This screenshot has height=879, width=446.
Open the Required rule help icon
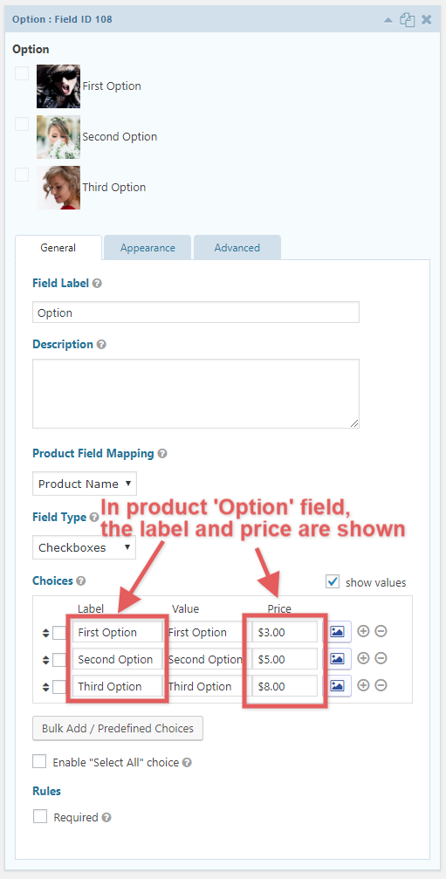(x=106, y=817)
